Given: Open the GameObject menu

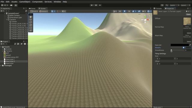Looking at the screenshot, I should tap(25, 2).
